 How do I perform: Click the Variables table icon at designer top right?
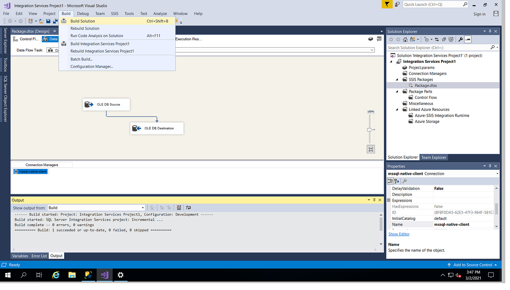coord(379,39)
